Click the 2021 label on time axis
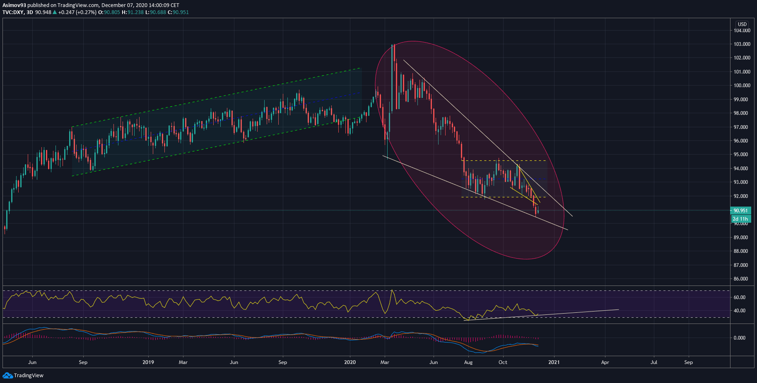The image size is (757, 383). (x=554, y=362)
